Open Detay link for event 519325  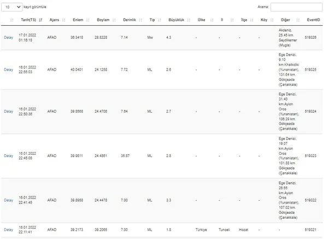coord(8,70)
